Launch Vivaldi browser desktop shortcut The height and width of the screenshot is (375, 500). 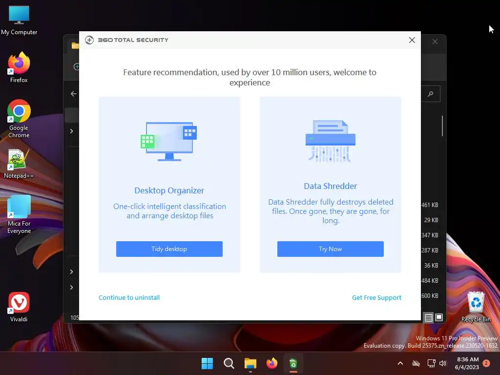click(x=19, y=307)
